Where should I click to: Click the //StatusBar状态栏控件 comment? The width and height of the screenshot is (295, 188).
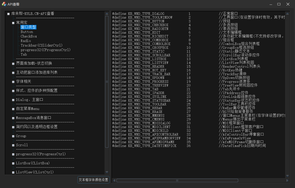pos(239,100)
